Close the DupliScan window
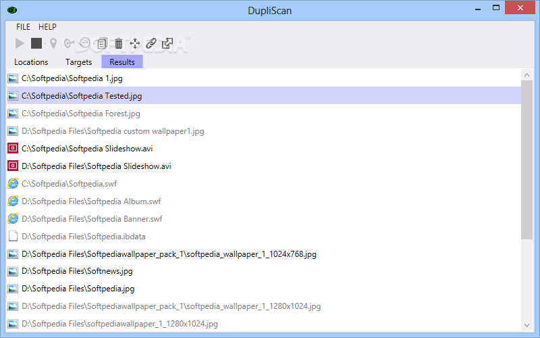Screen dimensions: 540x338 tap(520, 7)
